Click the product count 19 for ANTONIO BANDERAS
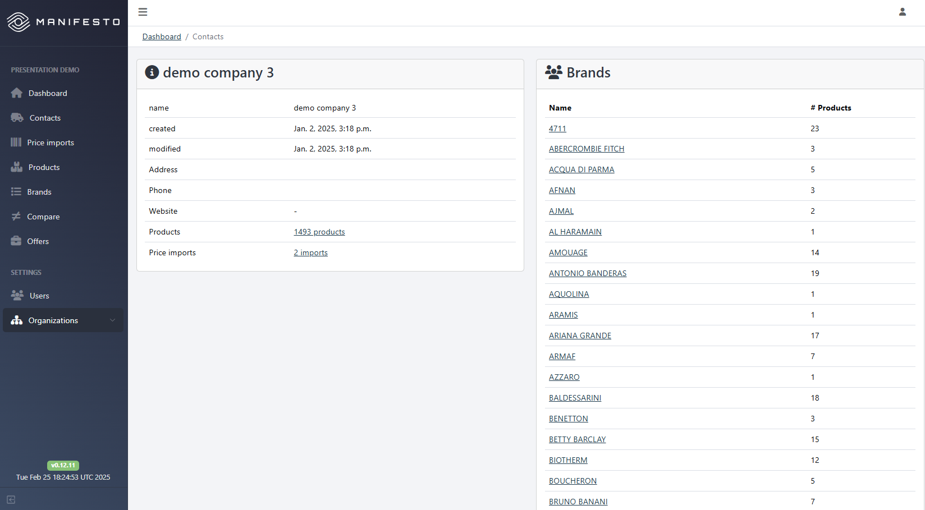The height and width of the screenshot is (510, 925). click(815, 273)
